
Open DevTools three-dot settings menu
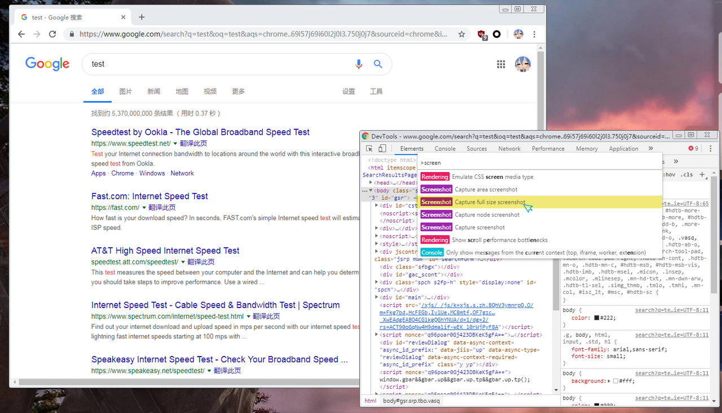[711, 148]
